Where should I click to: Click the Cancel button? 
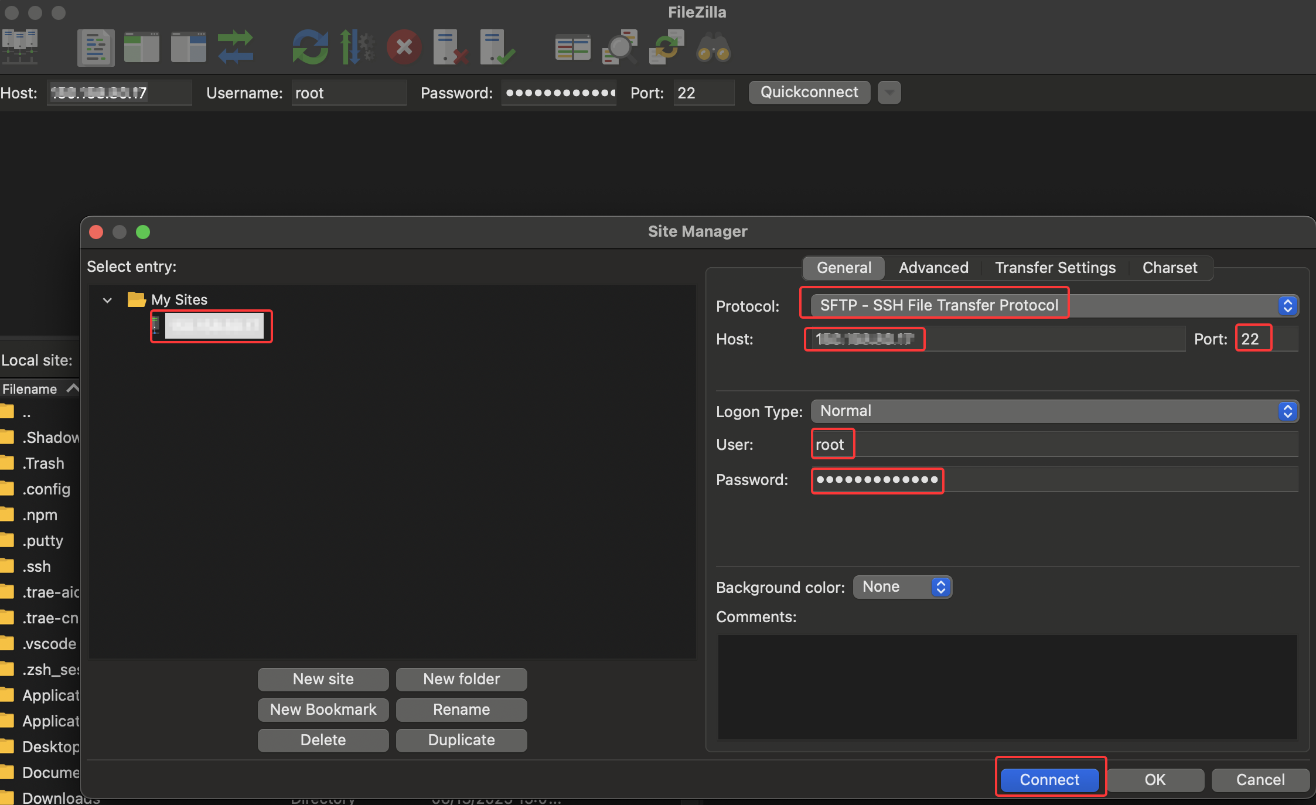[1260, 780]
